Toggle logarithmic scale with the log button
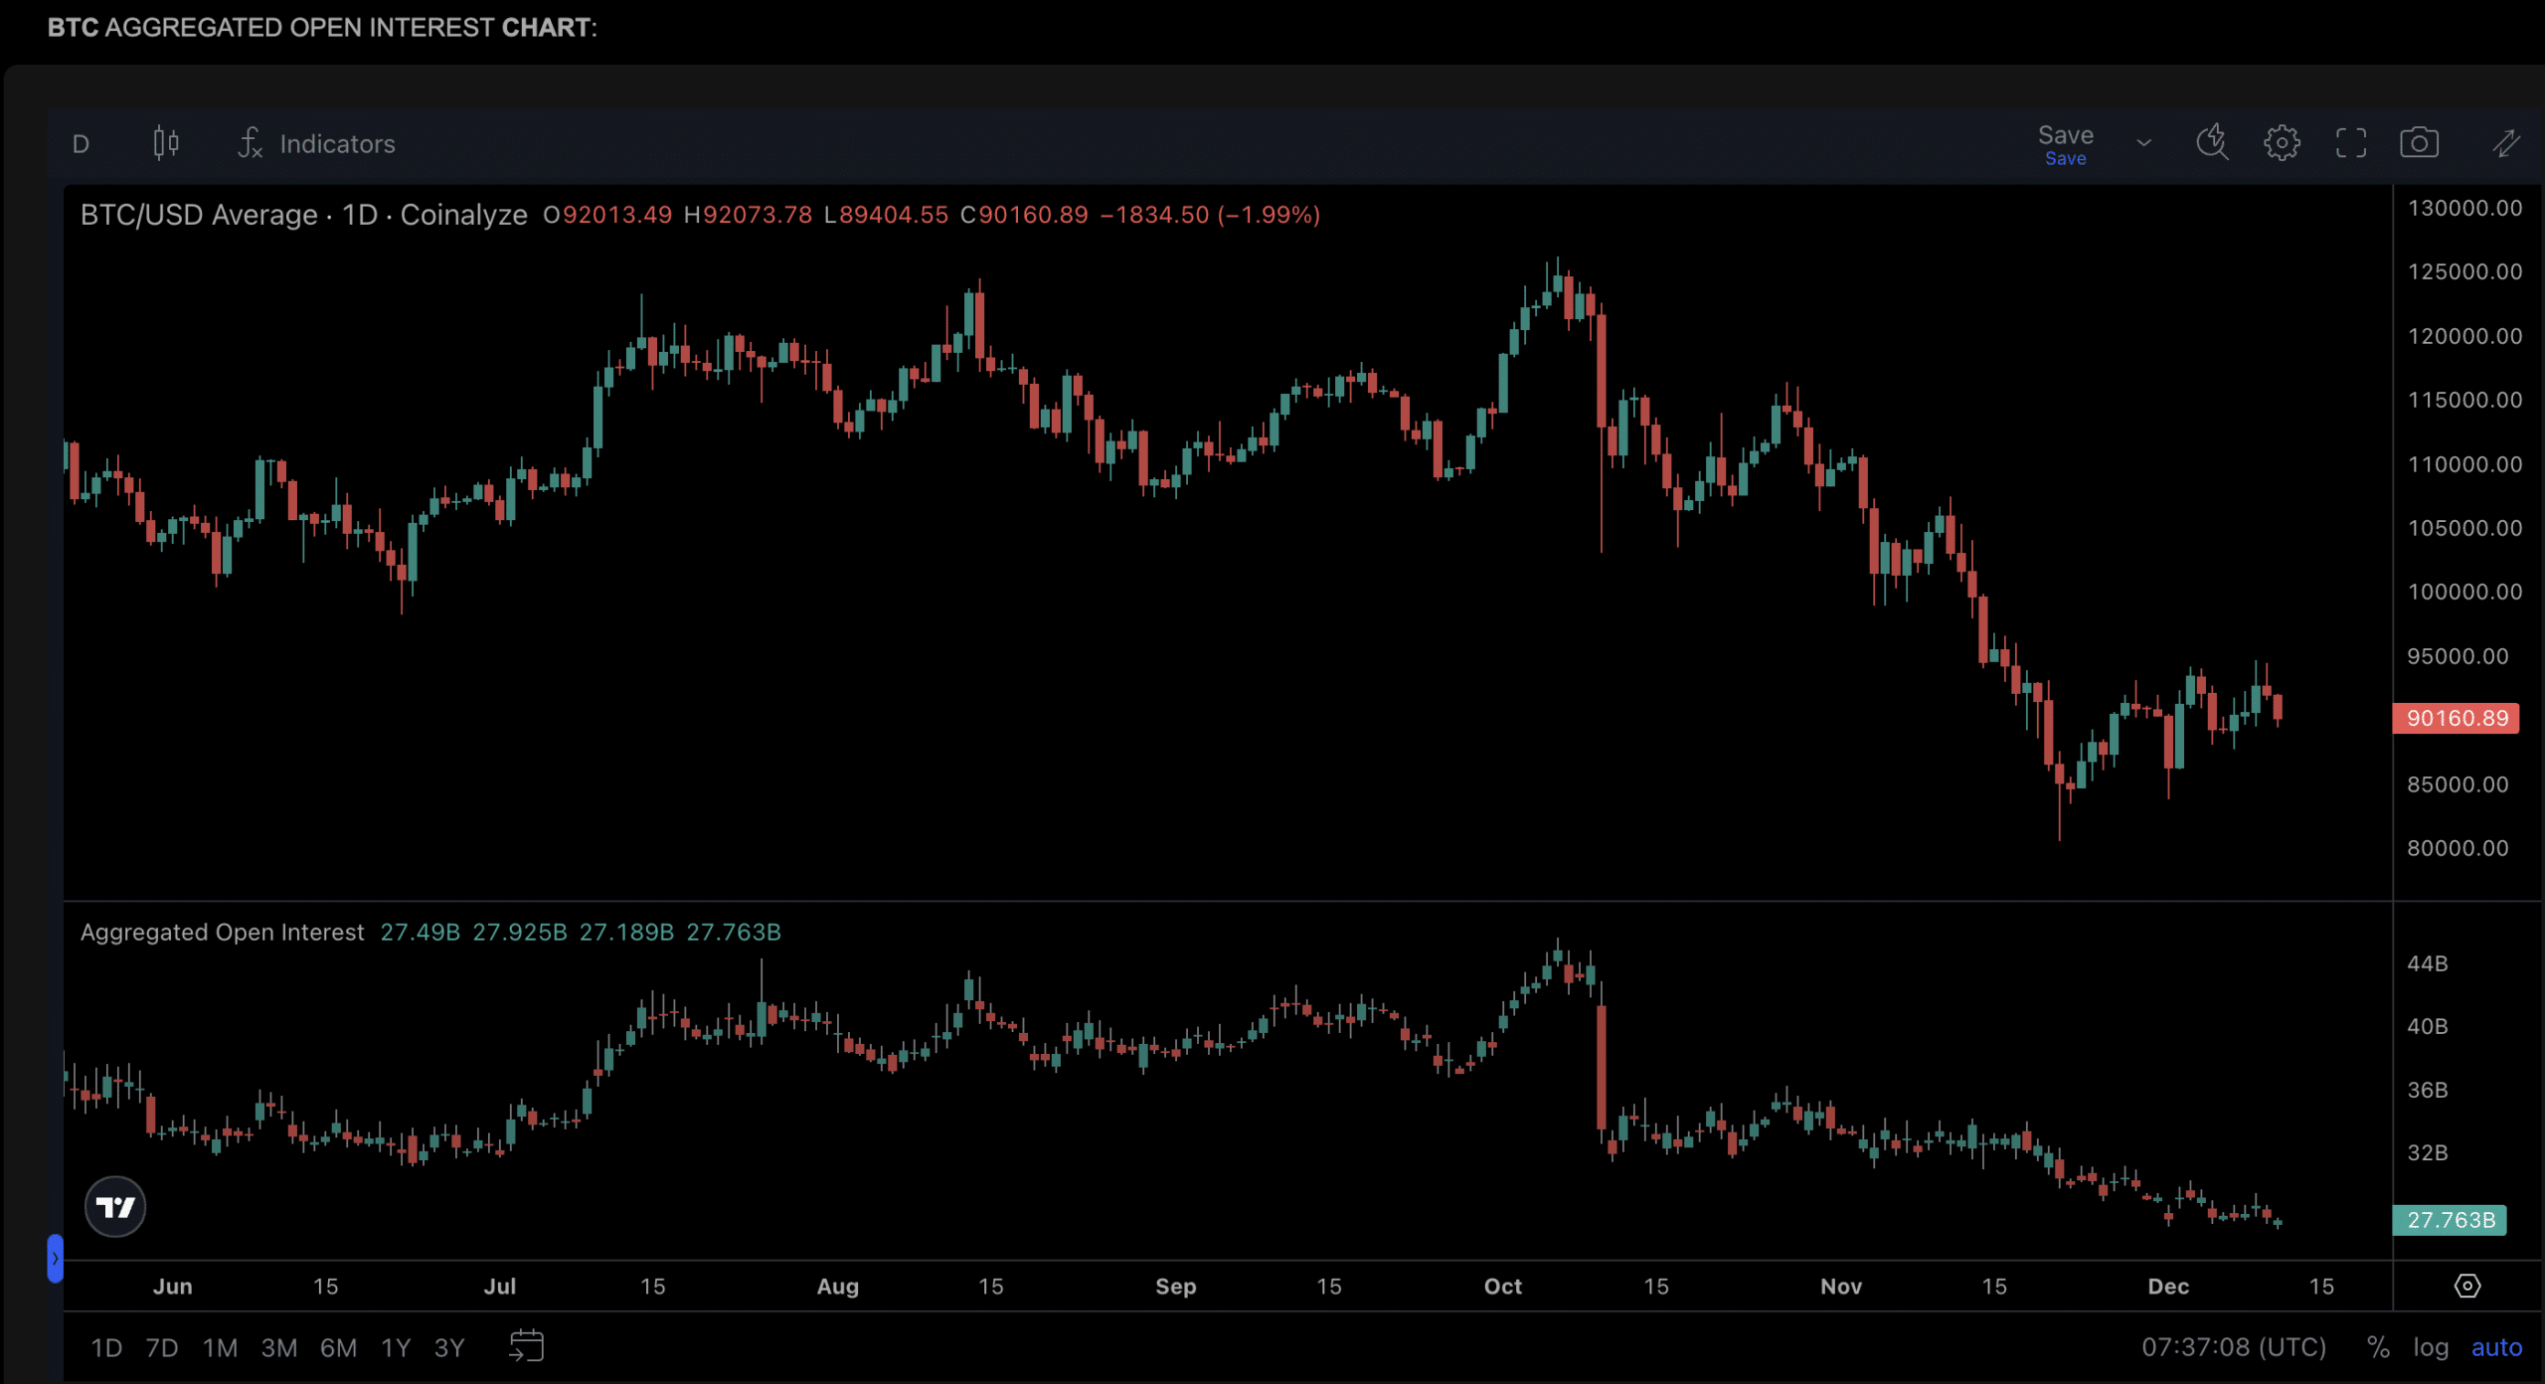This screenshot has height=1384, width=2545. 2433,1347
